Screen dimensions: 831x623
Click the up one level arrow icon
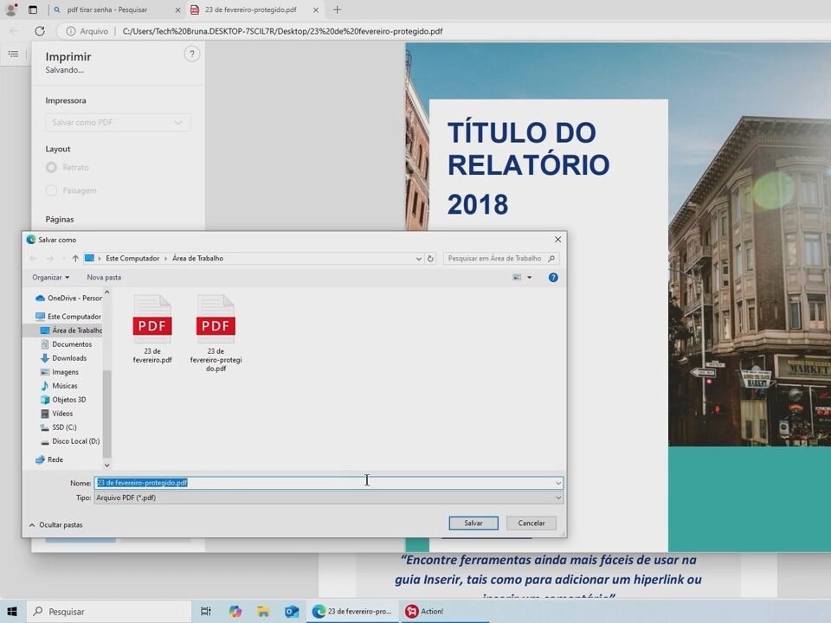click(75, 259)
